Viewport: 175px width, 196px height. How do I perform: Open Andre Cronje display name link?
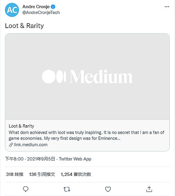(x=36, y=7)
